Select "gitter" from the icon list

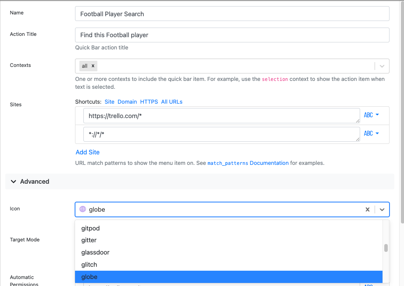(89, 240)
